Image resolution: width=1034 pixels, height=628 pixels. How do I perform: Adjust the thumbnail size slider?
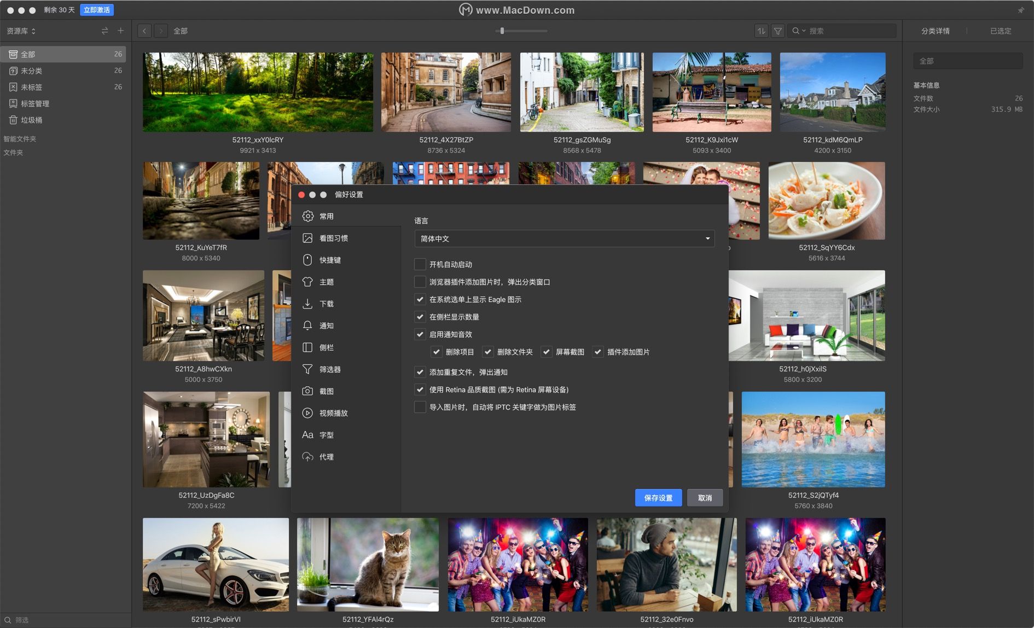point(502,31)
